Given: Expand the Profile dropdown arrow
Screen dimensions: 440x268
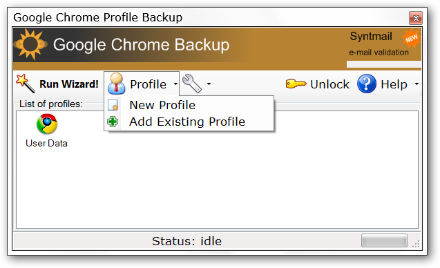Looking at the screenshot, I should pos(175,84).
